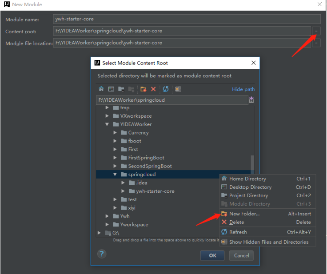Select the xiyi folder row
This screenshot has height=274, width=327.
(x=158, y=208)
